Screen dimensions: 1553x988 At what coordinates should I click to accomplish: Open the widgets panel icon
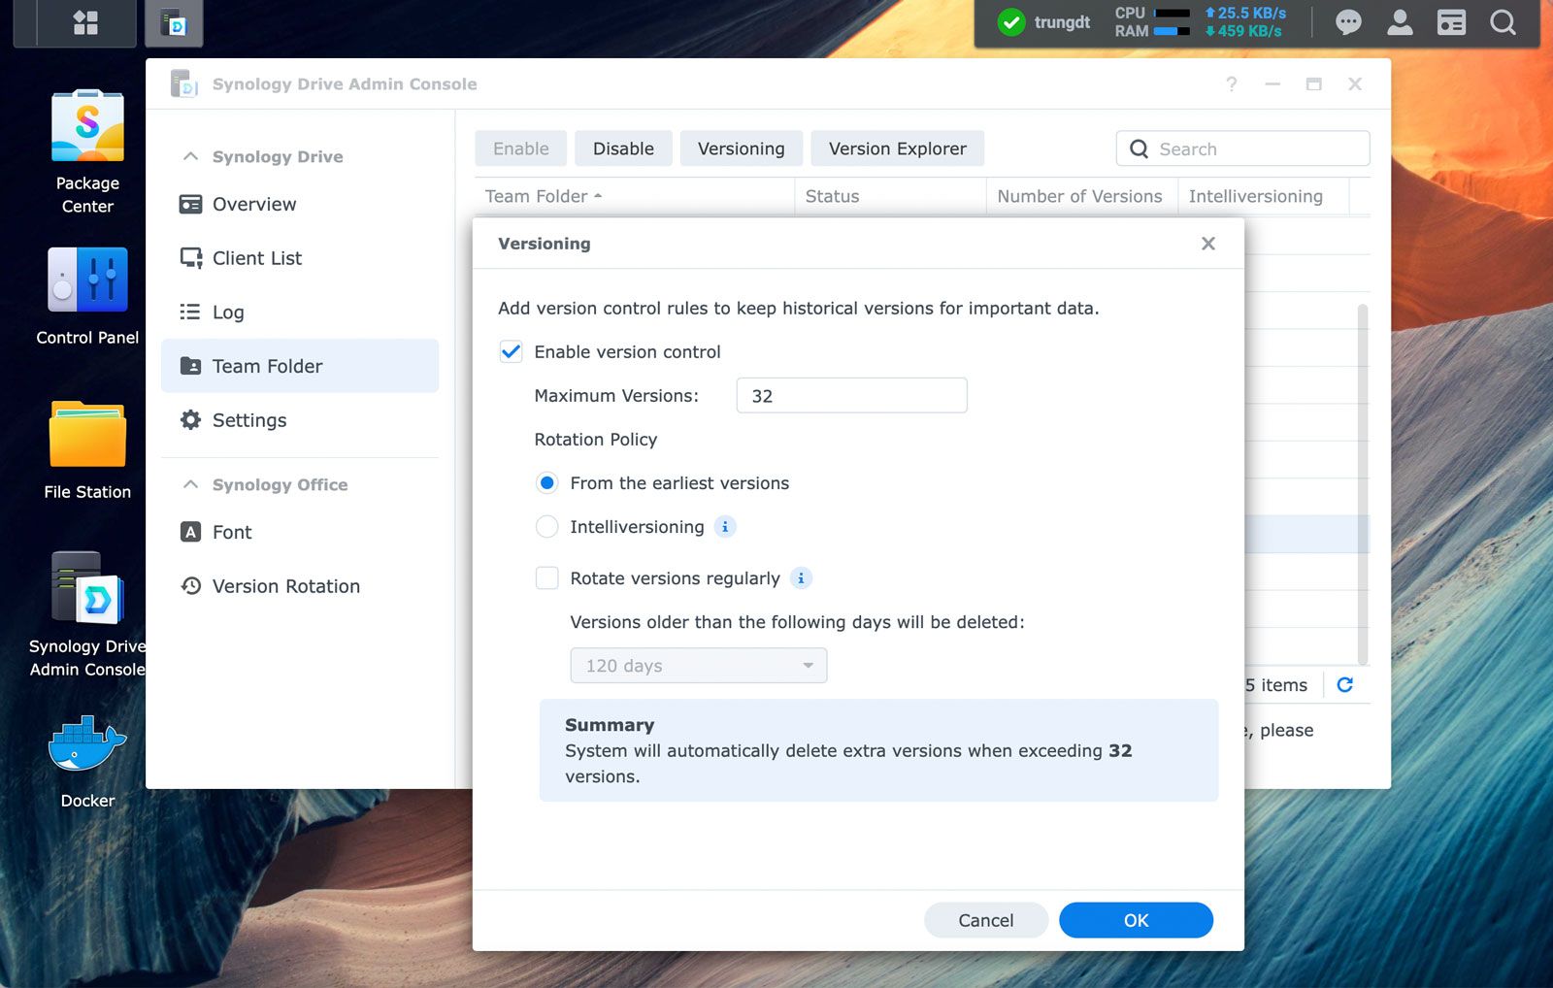1451,22
